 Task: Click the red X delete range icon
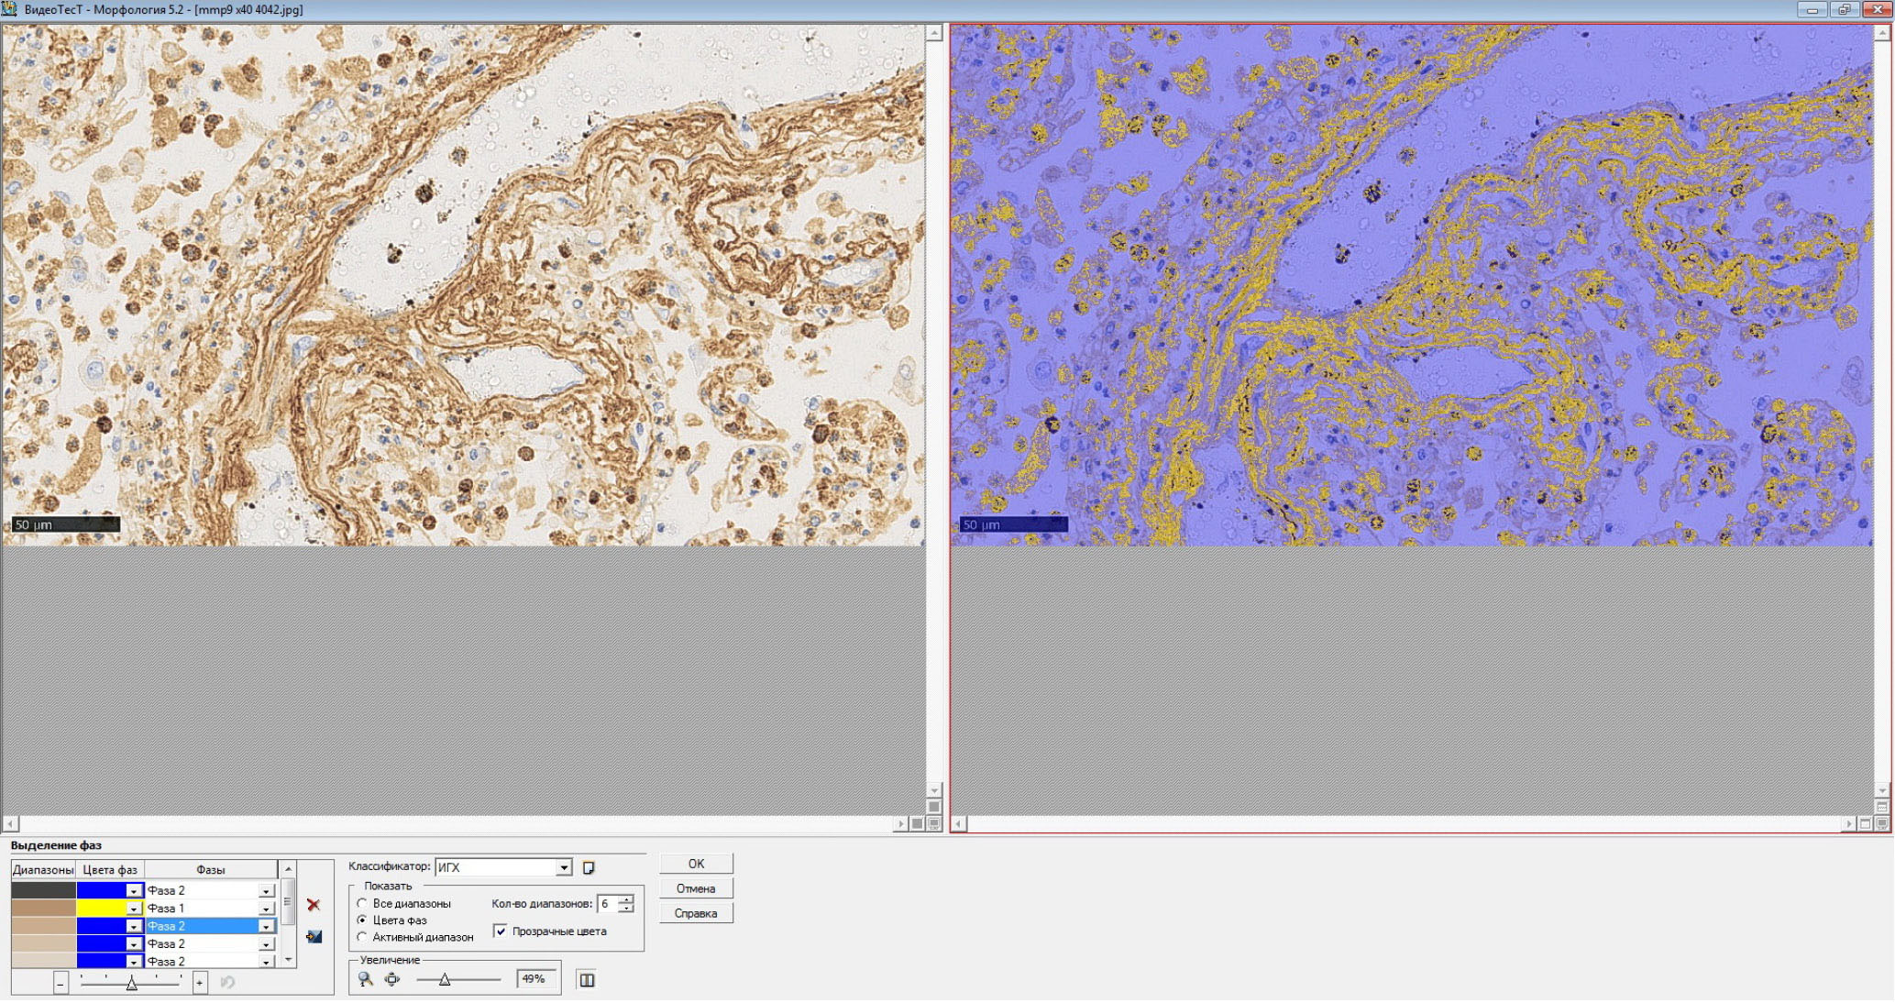(x=314, y=905)
